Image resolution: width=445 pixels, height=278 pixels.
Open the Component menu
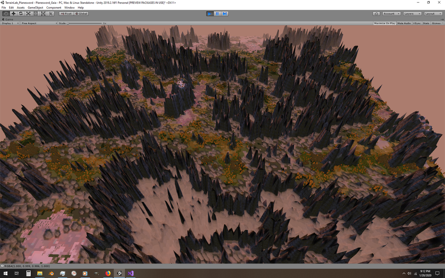[54, 8]
